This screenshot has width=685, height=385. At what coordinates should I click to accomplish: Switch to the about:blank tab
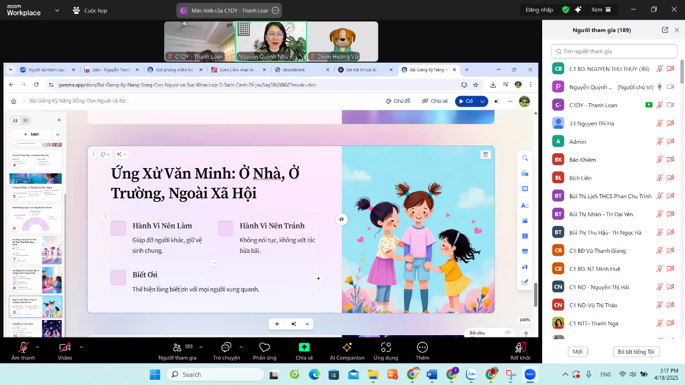[x=301, y=70]
